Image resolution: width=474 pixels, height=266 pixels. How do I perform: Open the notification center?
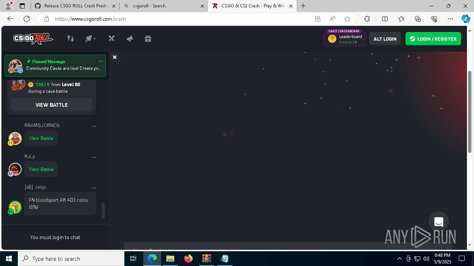click(462, 259)
